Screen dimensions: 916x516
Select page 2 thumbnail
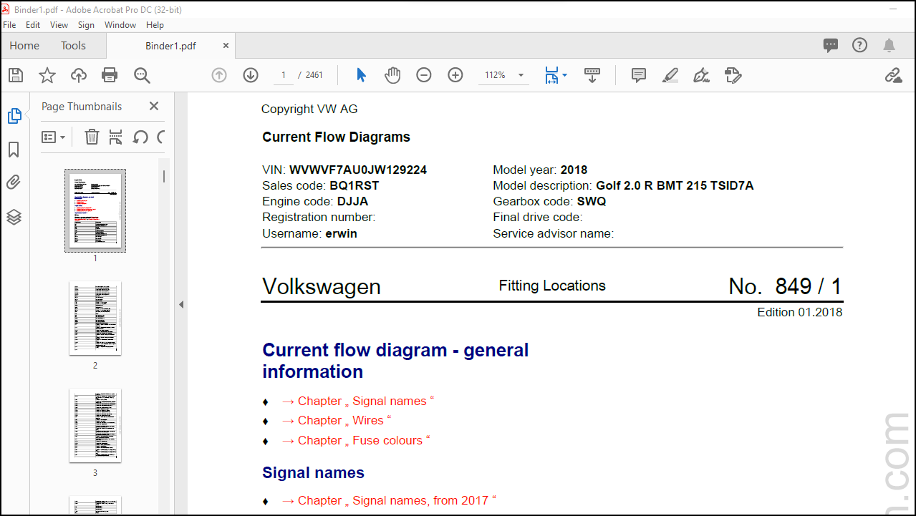pos(95,318)
